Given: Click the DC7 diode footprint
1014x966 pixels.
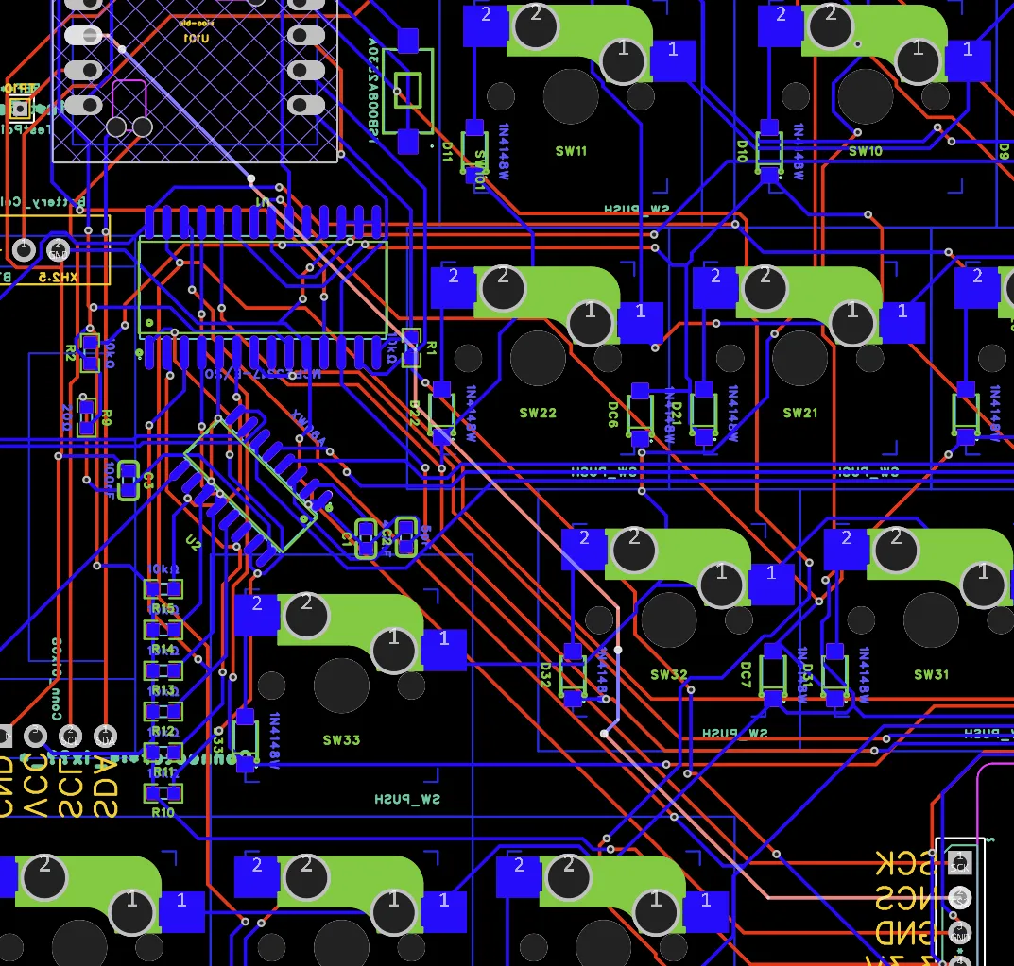Looking at the screenshot, I should (x=773, y=675).
